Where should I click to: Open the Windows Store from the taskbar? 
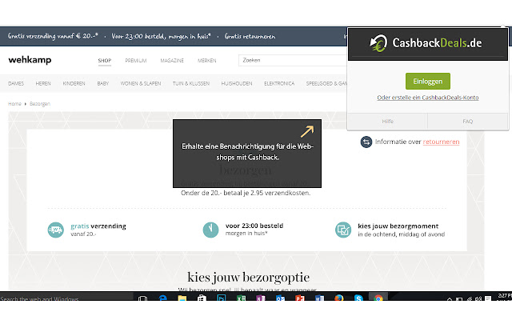(202, 297)
